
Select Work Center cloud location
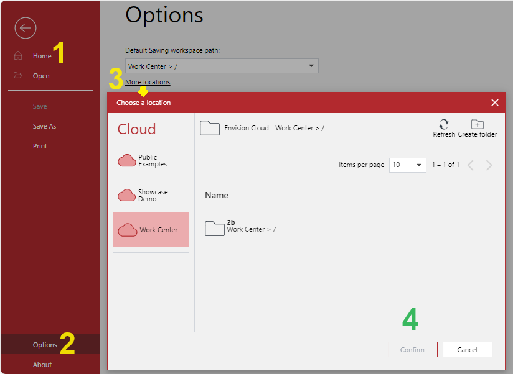[x=151, y=230]
